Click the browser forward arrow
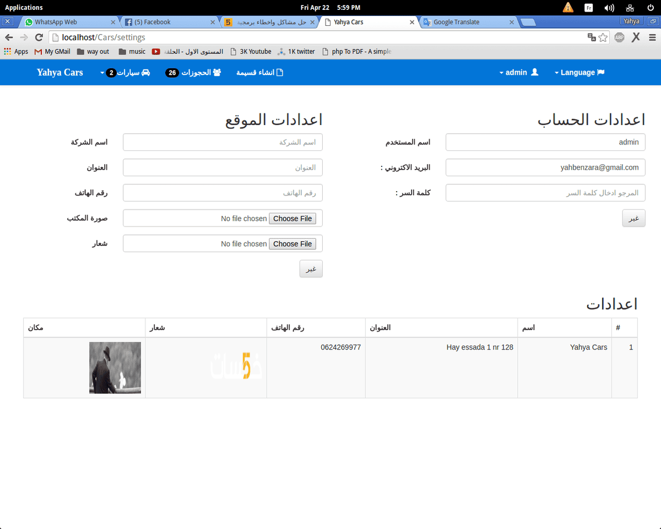Screen dimensions: 661x529 click(x=24, y=37)
